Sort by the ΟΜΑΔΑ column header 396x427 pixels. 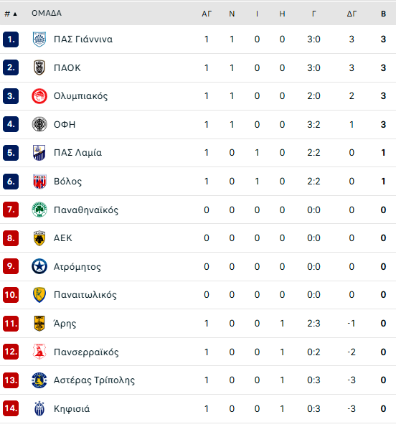[x=47, y=13]
